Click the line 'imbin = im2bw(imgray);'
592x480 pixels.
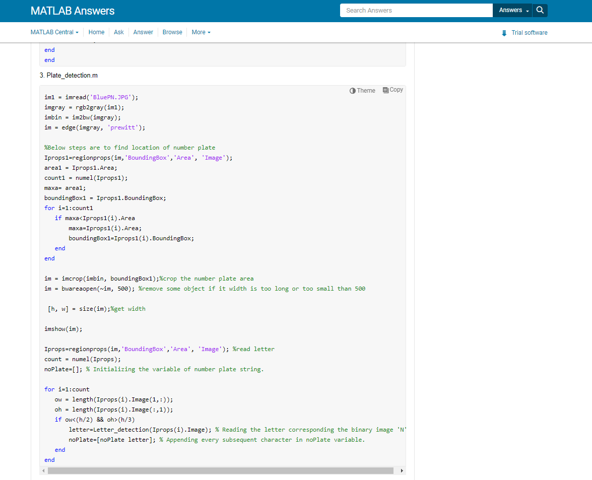[82, 117]
